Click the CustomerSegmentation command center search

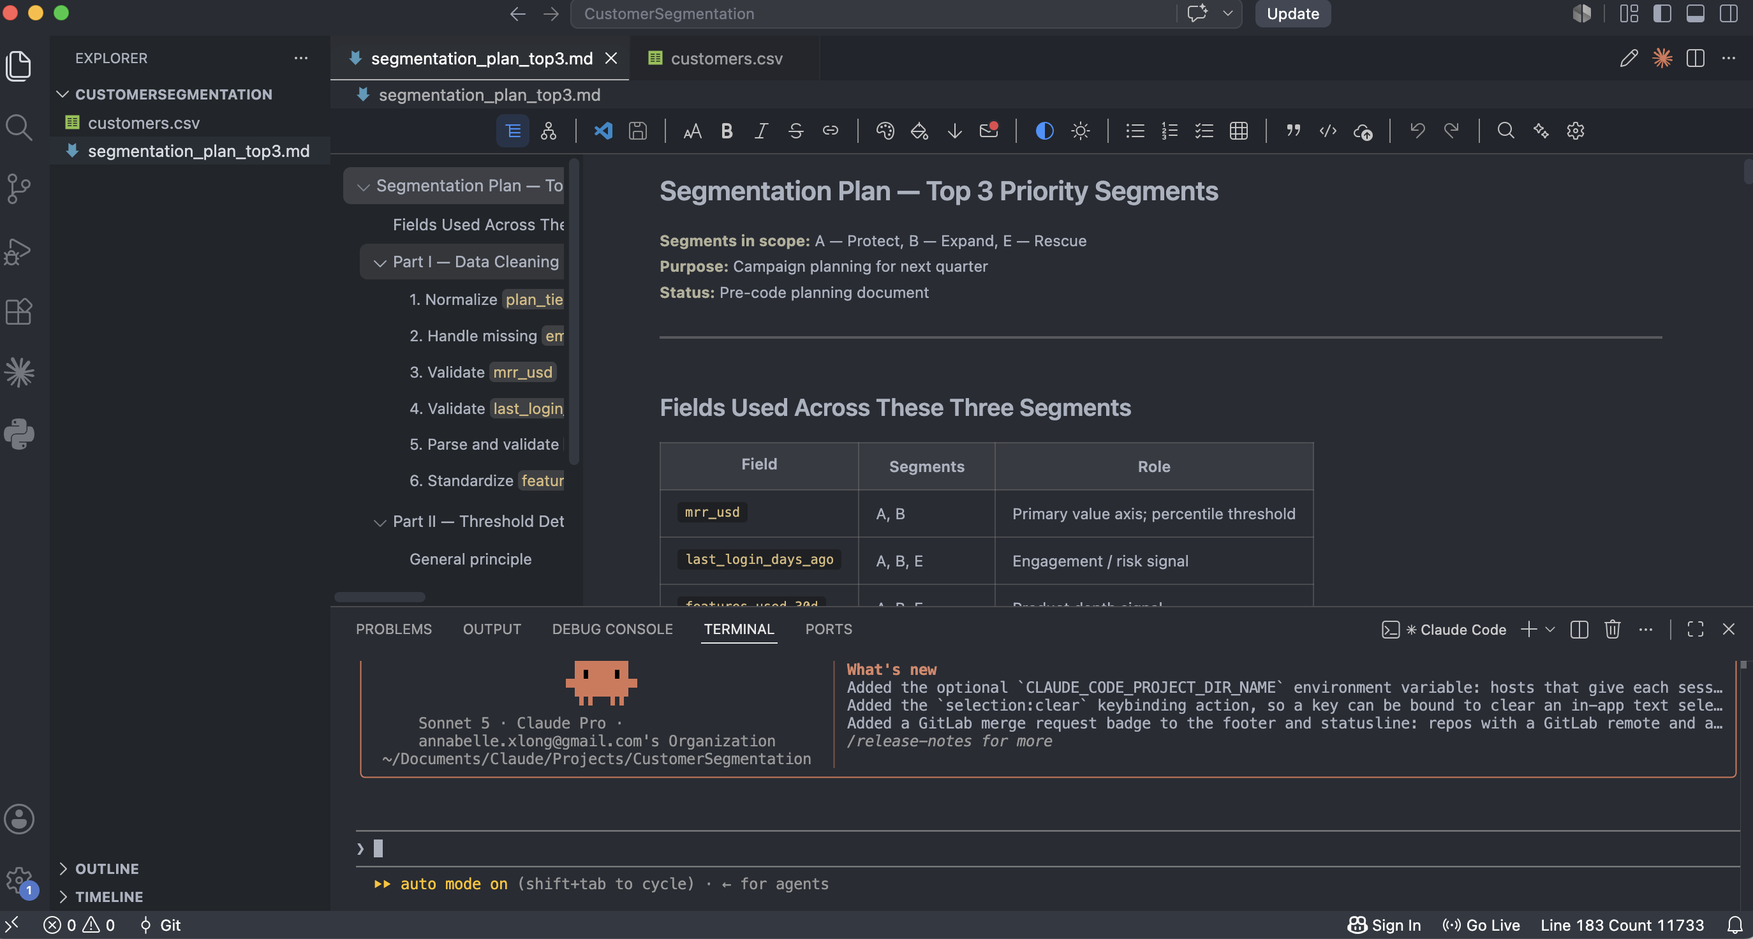(x=873, y=13)
